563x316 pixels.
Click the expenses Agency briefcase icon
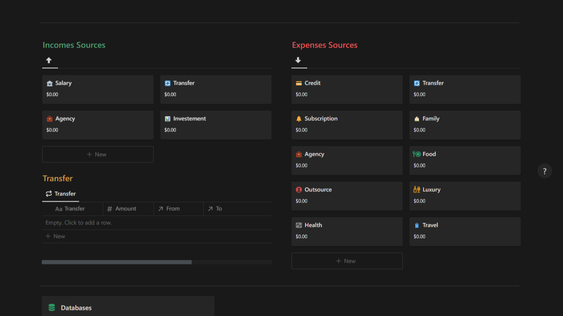coord(299,154)
